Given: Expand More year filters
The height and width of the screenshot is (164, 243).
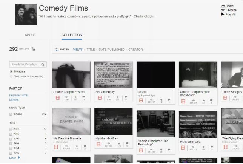Looking at the screenshot, I should 15,158.
